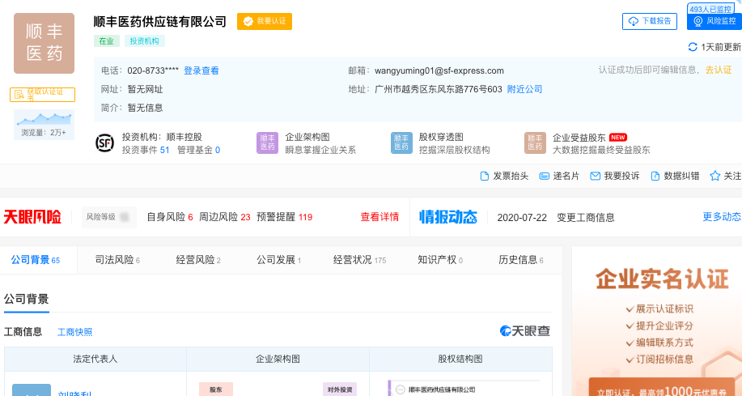Switch to 经营状况 tab
This screenshot has width=742, height=396.
pos(359,260)
